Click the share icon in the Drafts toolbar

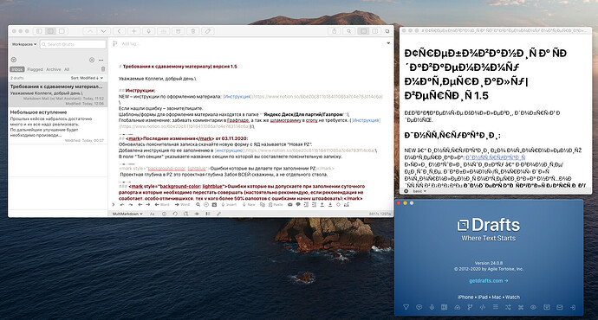(x=335, y=31)
